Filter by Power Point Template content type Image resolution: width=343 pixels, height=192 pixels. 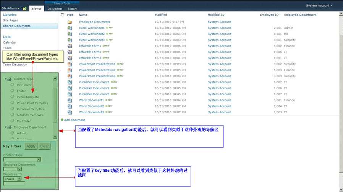32,103
